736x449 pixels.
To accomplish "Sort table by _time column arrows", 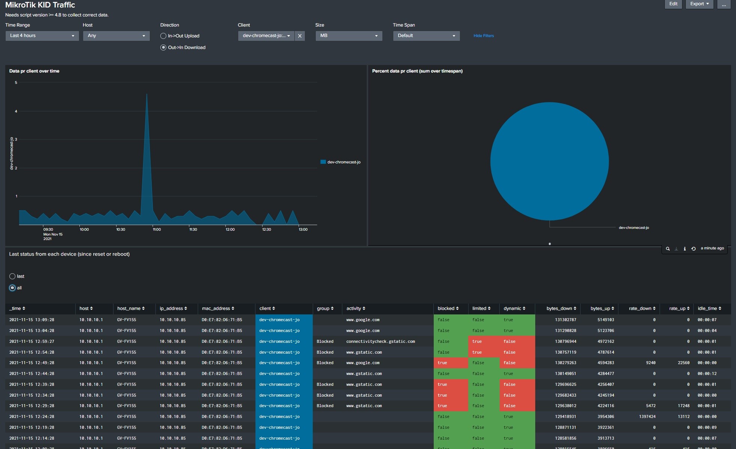I will pos(24,308).
